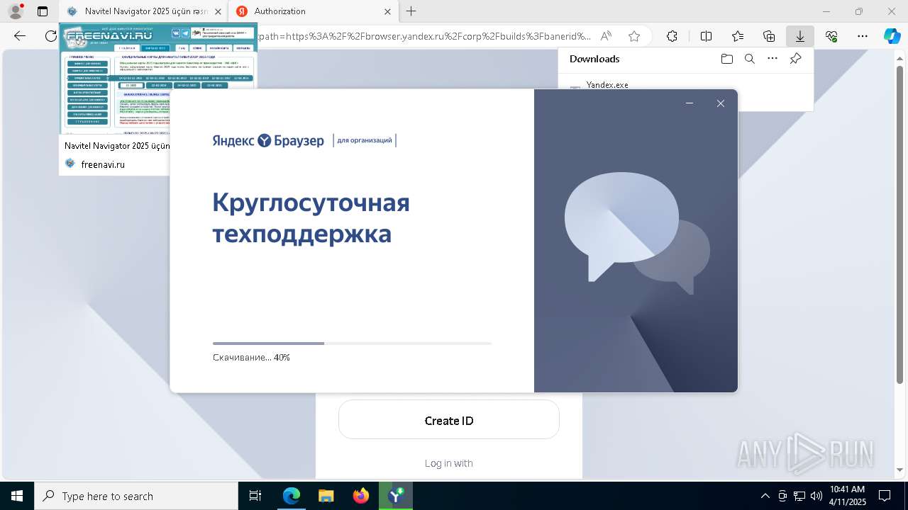
Task: Click the Create ID button
Action: tap(449, 420)
